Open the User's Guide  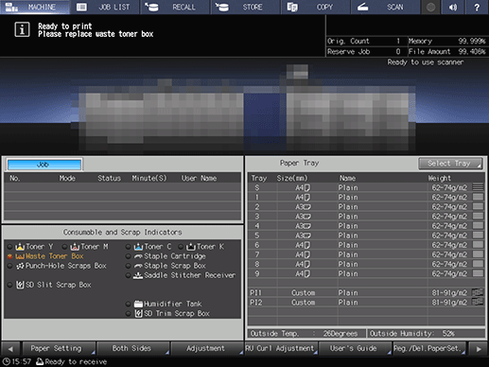[x=355, y=349]
